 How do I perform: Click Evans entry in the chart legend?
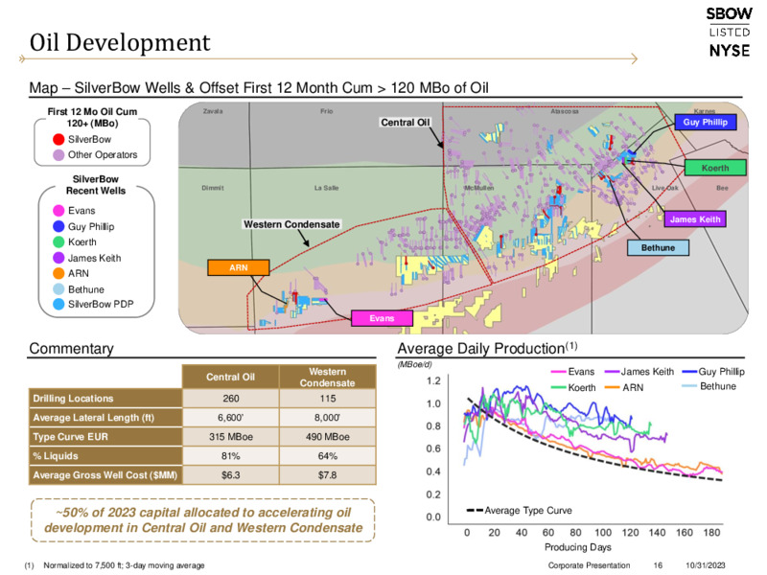572,372
